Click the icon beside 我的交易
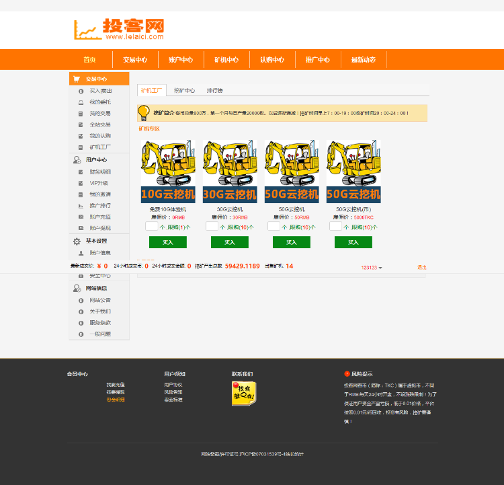504x485 pixels. click(x=81, y=114)
